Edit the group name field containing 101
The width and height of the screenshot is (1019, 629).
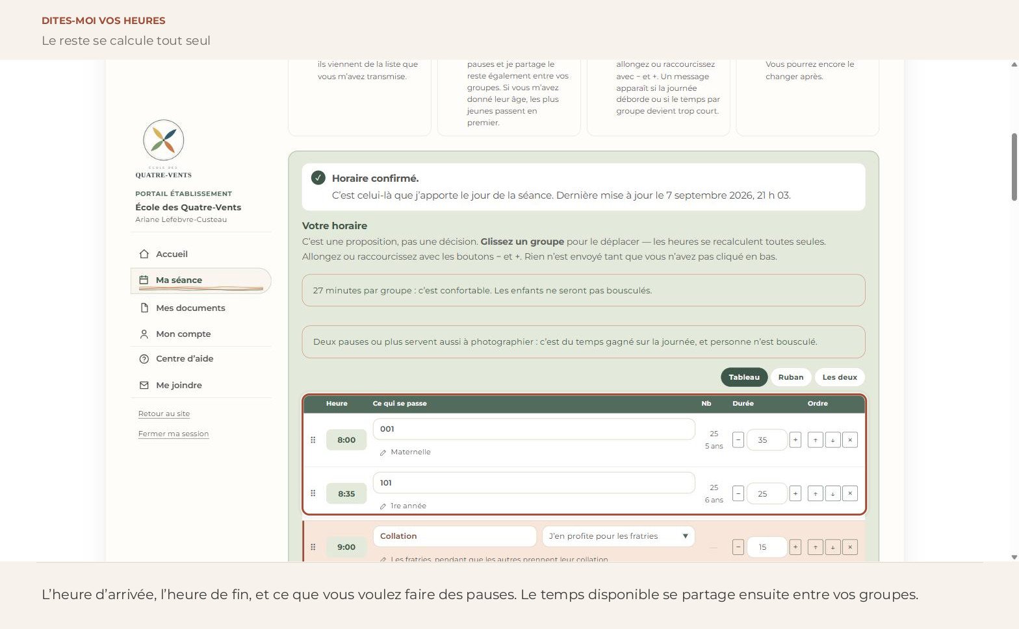[x=534, y=483]
